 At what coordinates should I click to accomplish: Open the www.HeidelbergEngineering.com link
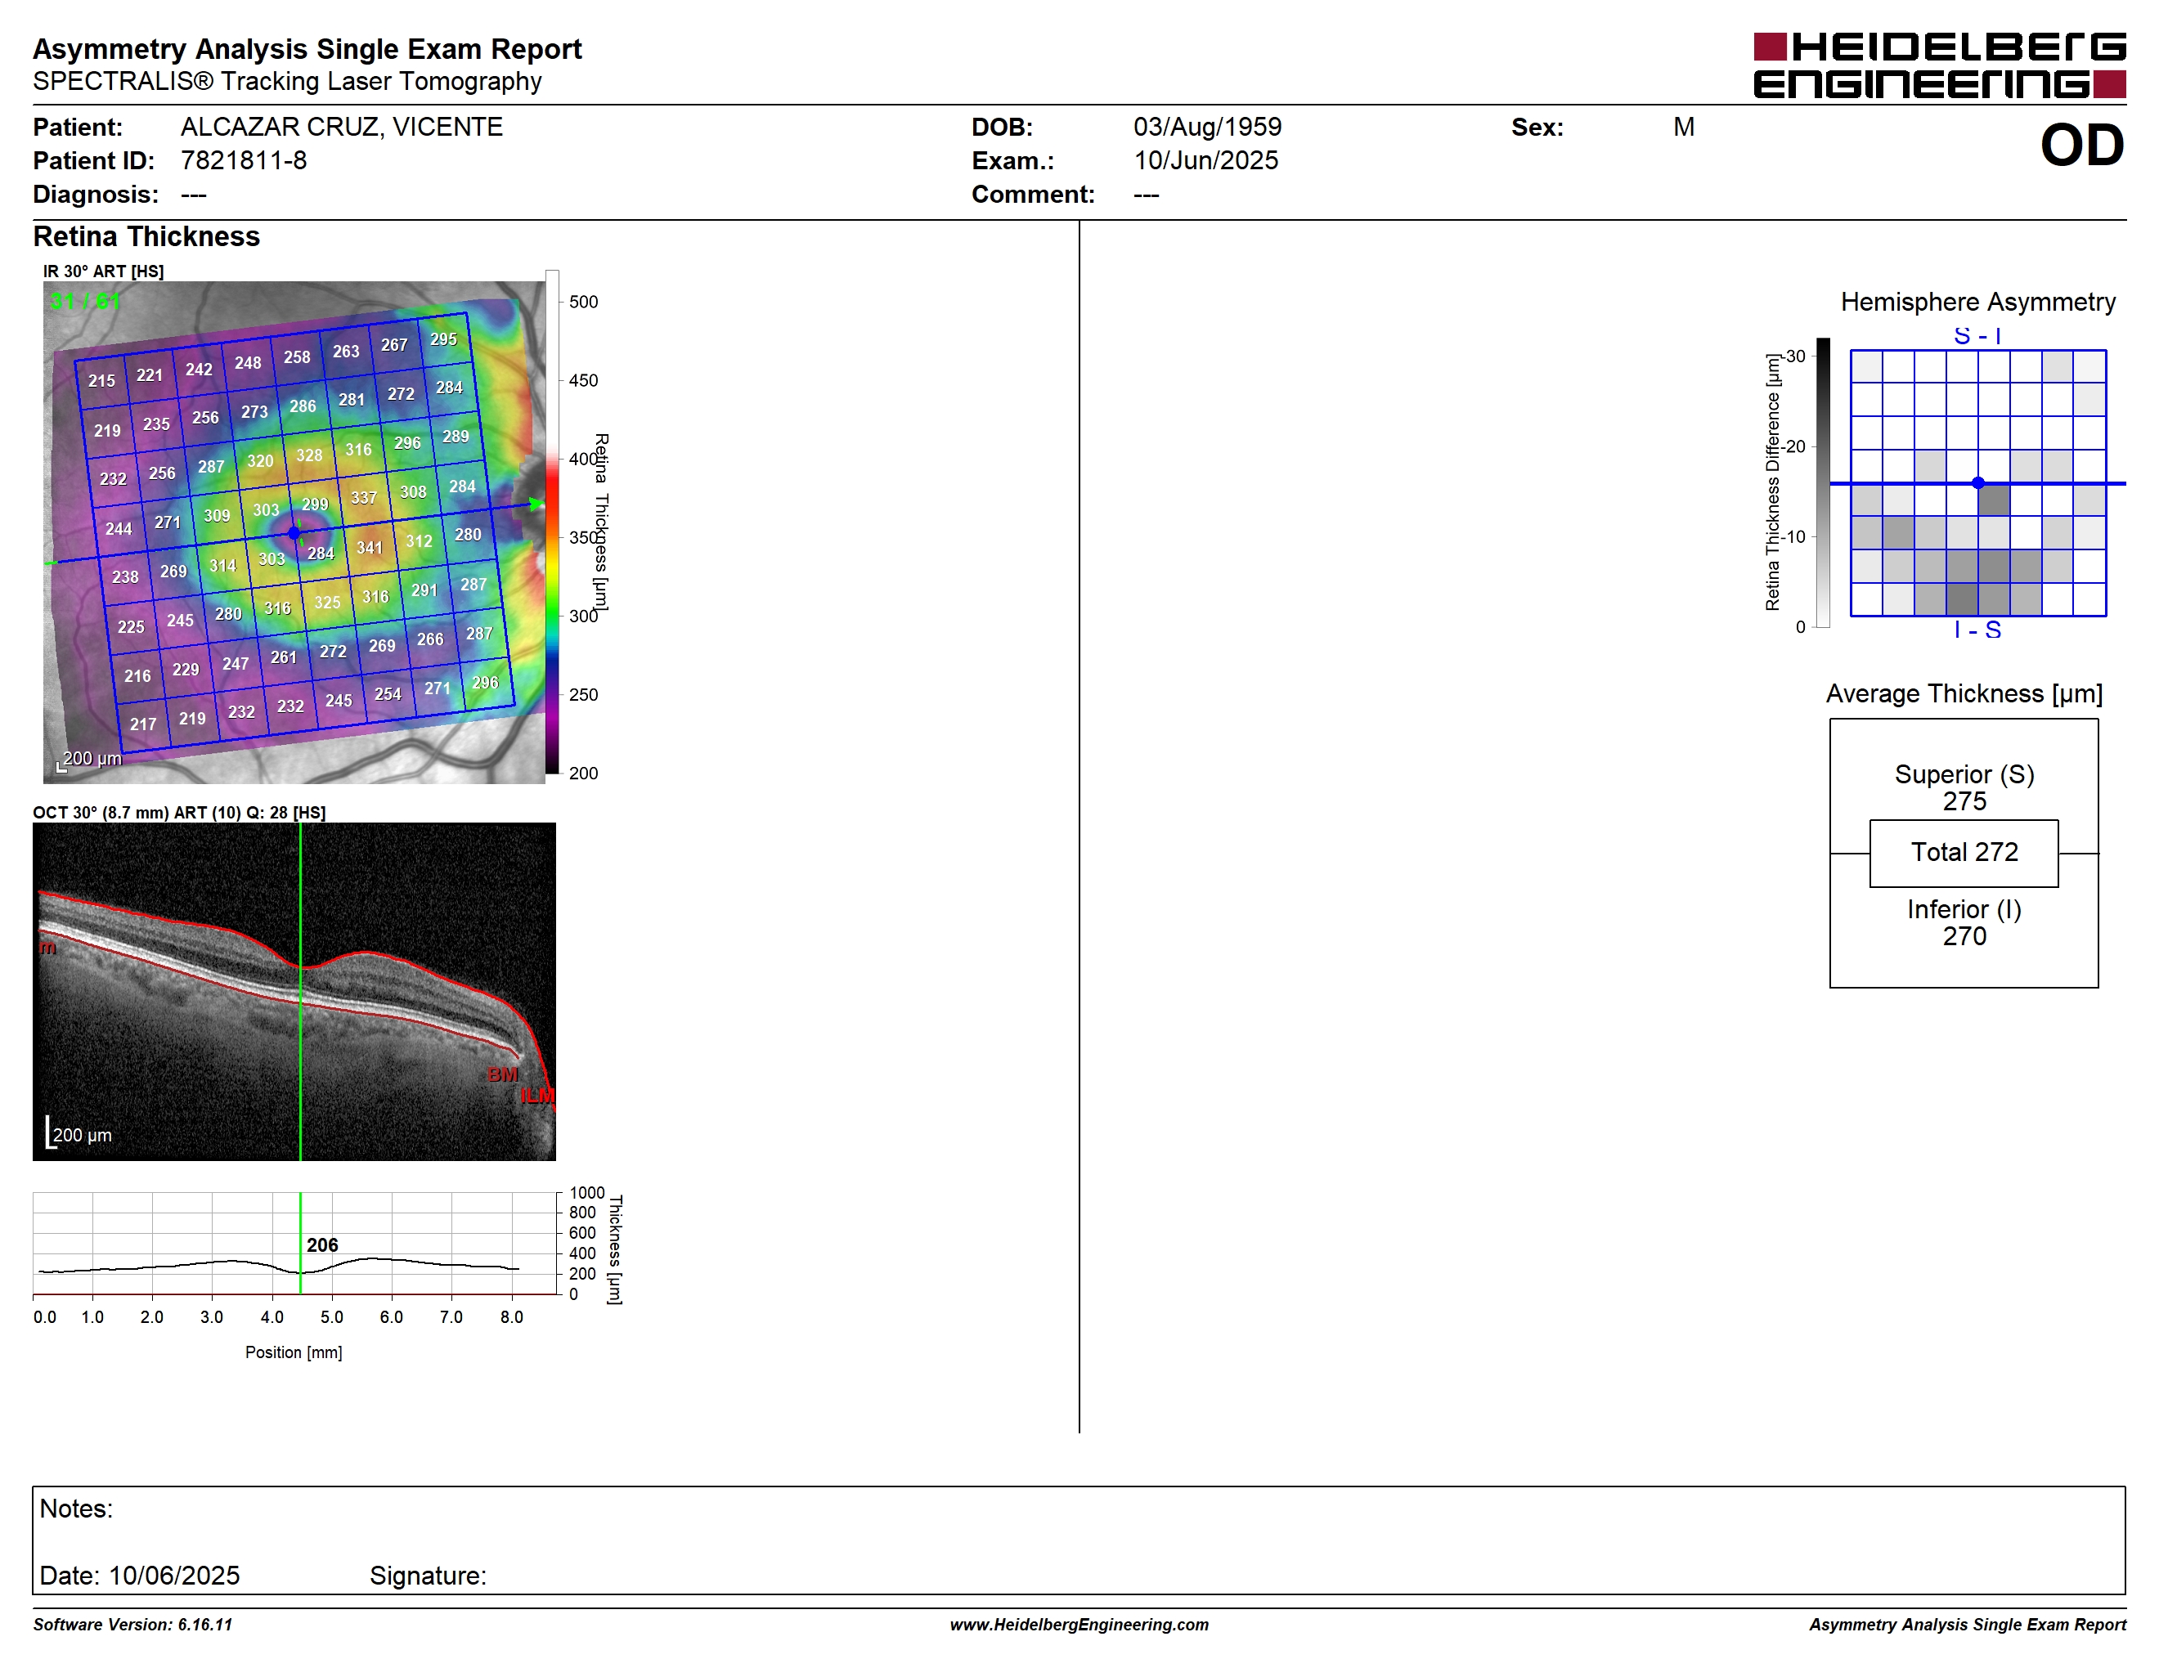(1079, 1625)
